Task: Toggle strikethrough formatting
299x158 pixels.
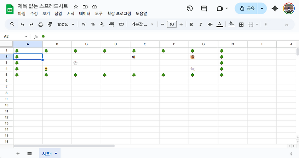Action: pyautogui.click(x=210, y=24)
